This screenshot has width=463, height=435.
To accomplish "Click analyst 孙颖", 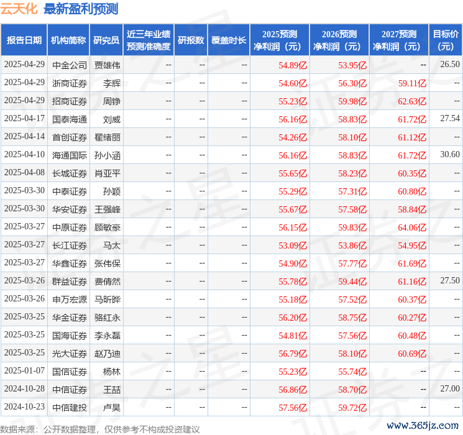I will point(112,191).
